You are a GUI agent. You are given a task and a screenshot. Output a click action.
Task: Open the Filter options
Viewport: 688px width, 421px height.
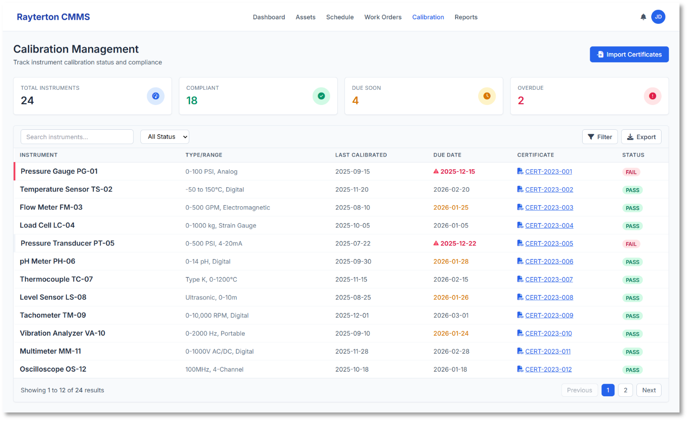[x=600, y=137]
